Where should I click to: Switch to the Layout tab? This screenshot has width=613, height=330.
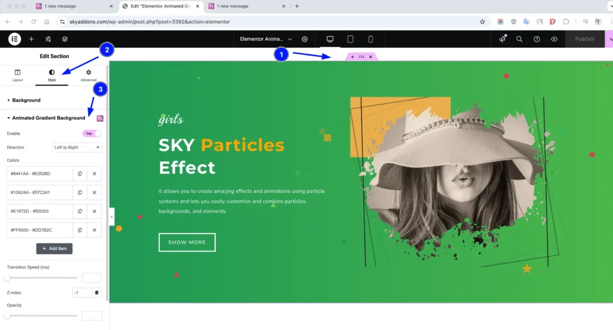[x=17, y=75]
